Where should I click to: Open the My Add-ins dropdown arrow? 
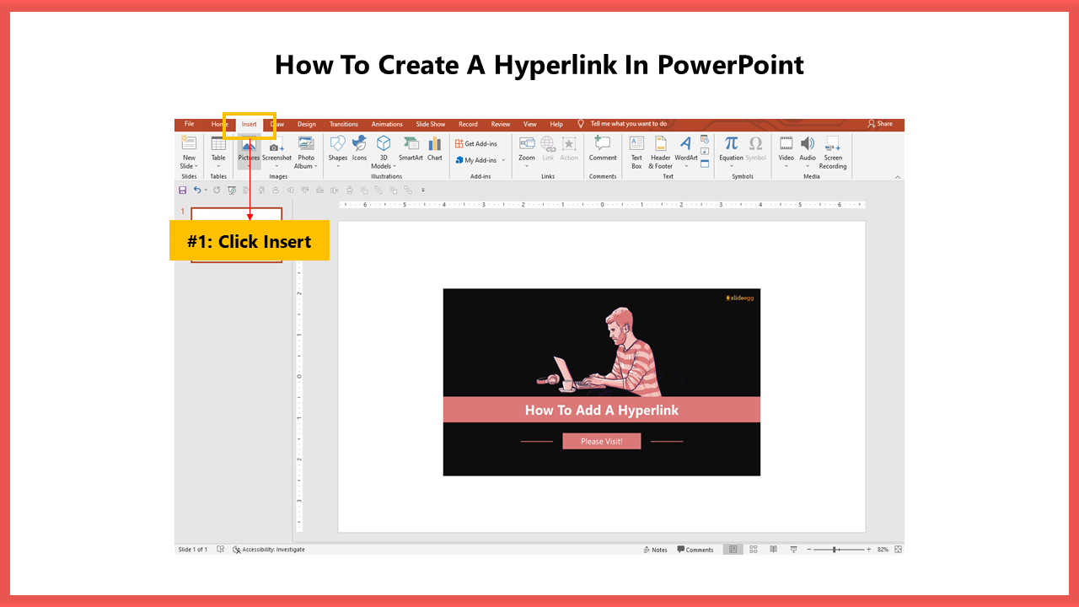coord(503,160)
